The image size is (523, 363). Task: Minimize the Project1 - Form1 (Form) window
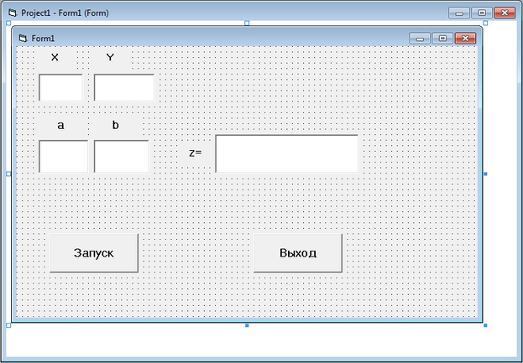tap(459, 13)
